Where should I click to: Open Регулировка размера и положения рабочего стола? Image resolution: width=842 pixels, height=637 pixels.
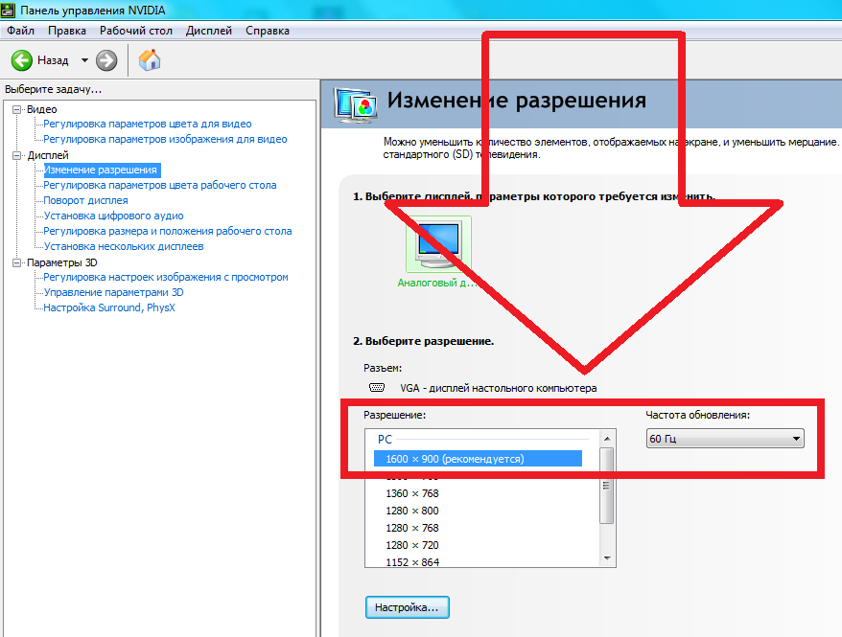(168, 231)
